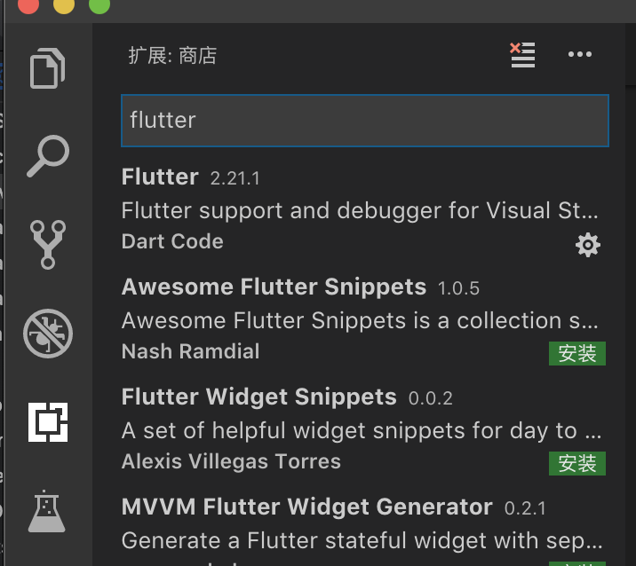The width and height of the screenshot is (636, 566).
Task: Click the Alexis Villegas Torres publisher name
Action: (231, 461)
